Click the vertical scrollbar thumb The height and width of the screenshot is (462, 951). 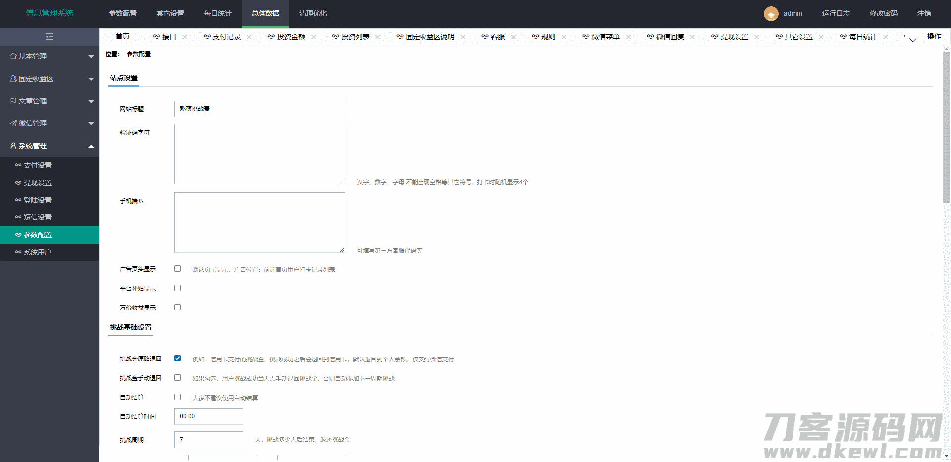946,127
